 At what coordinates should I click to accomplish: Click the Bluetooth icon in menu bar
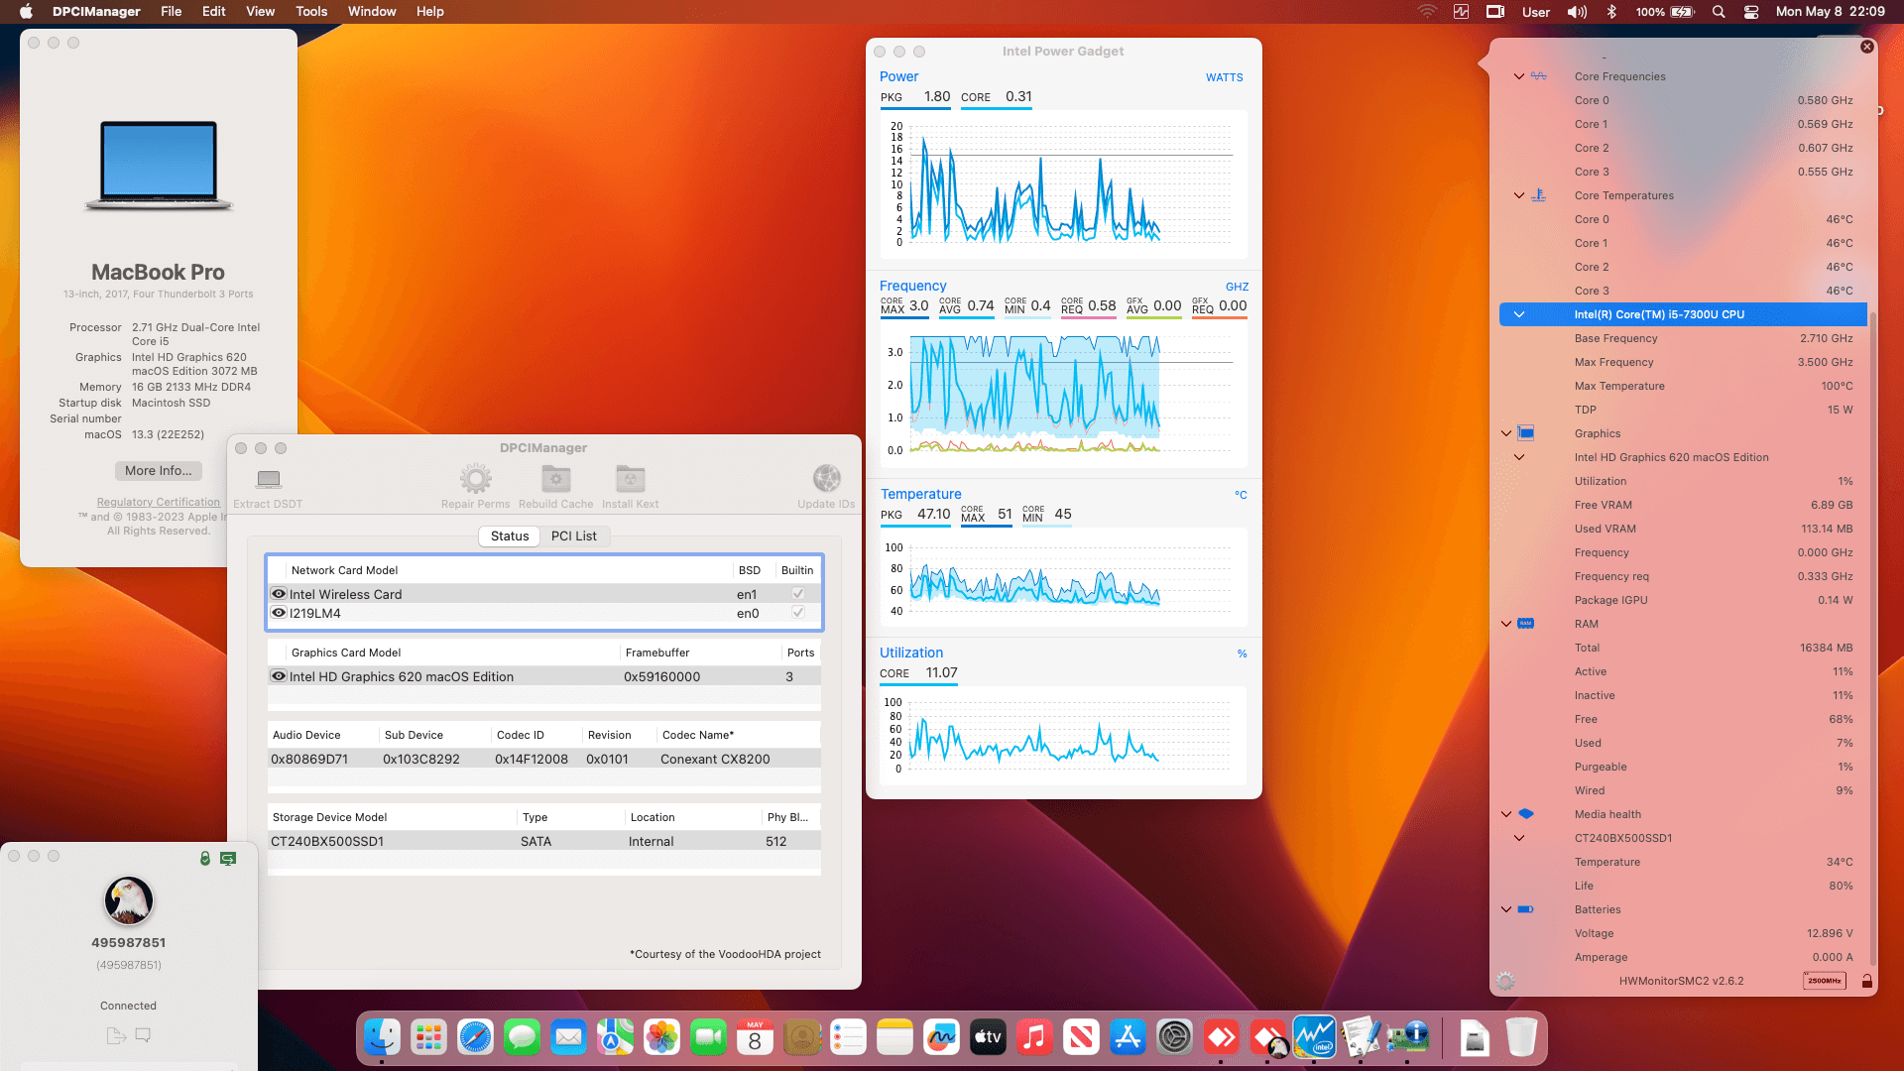pyautogui.click(x=1611, y=12)
